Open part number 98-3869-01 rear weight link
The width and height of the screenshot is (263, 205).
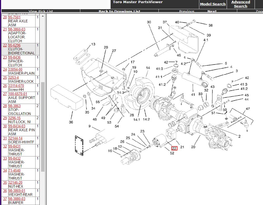click(x=17, y=191)
